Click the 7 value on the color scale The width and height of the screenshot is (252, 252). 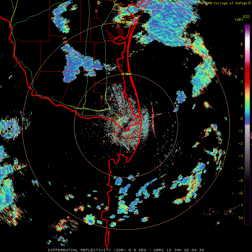(242, 31)
